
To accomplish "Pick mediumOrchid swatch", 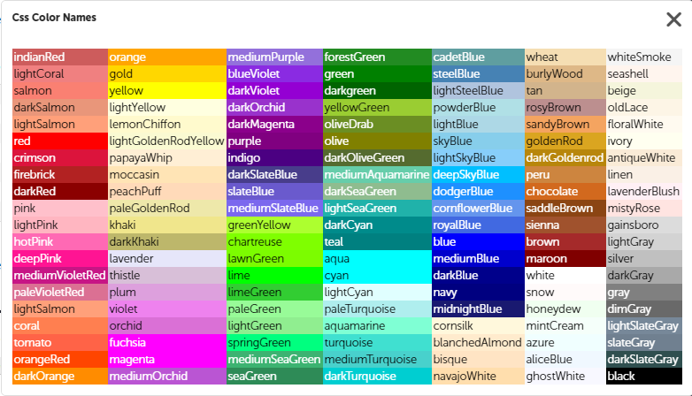I will click(x=167, y=376).
